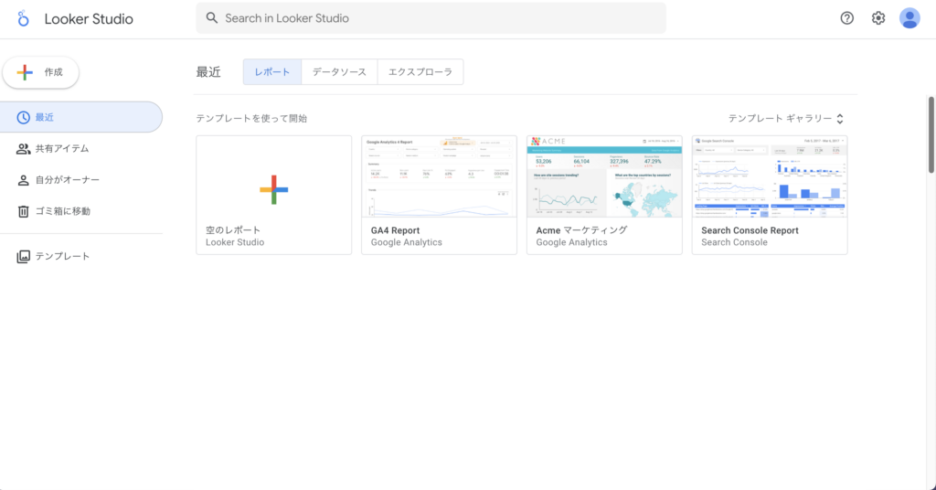Open the user account avatar
Screen dimensions: 936x490
[909, 18]
